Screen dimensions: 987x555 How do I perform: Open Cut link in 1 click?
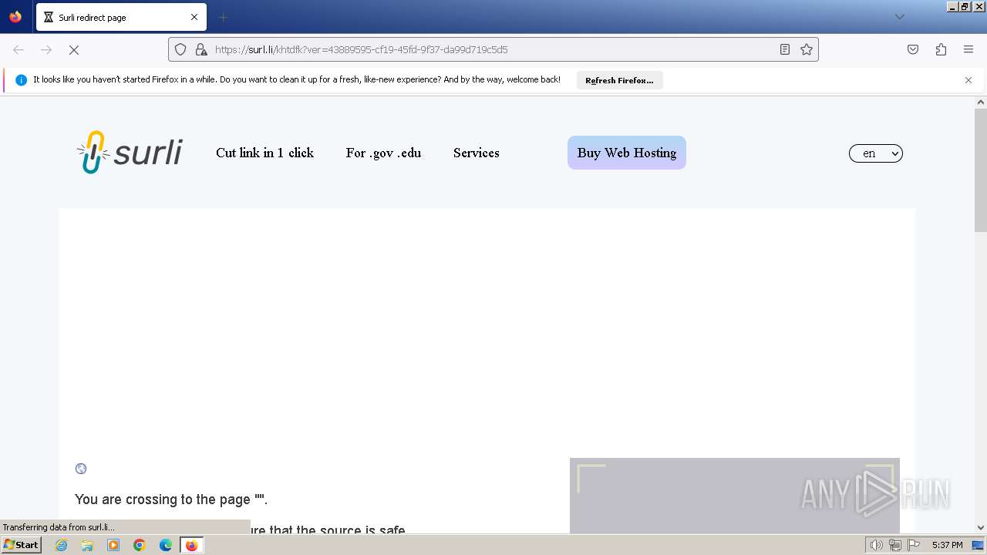[x=264, y=153]
